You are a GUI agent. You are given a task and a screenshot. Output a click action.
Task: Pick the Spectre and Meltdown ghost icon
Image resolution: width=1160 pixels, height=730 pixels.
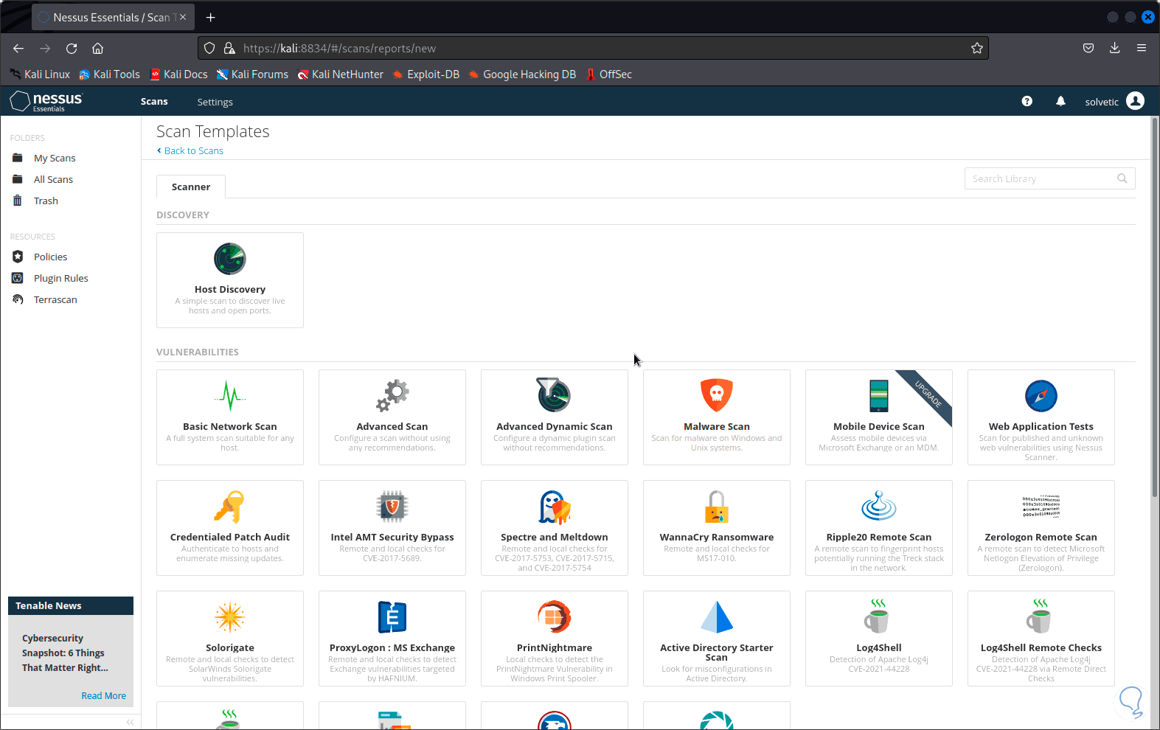pyautogui.click(x=555, y=507)
